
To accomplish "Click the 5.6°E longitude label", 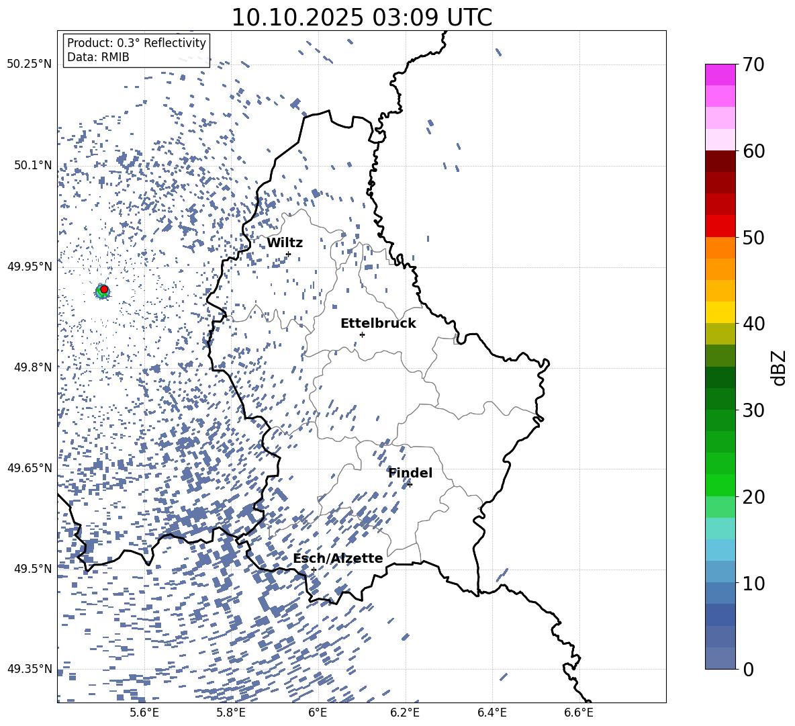I will click(144, 713).
